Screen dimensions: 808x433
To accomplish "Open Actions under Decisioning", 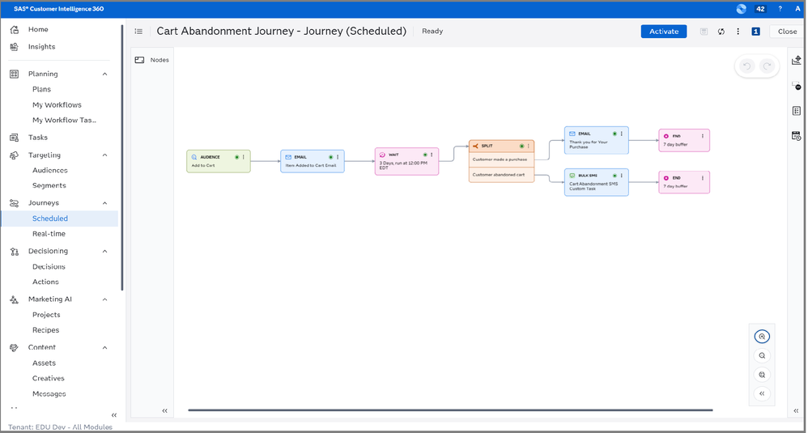I will (45, 282).
